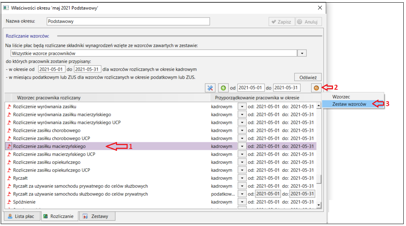Click the window icon in the title bar

point(6,8)
